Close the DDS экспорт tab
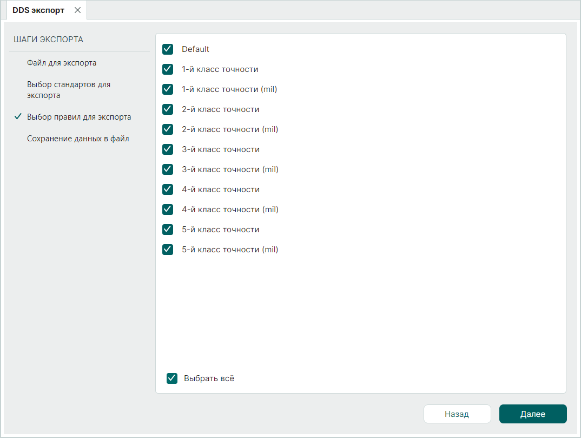The height and width of the screenshot is (438, 581). pos(77,10)
